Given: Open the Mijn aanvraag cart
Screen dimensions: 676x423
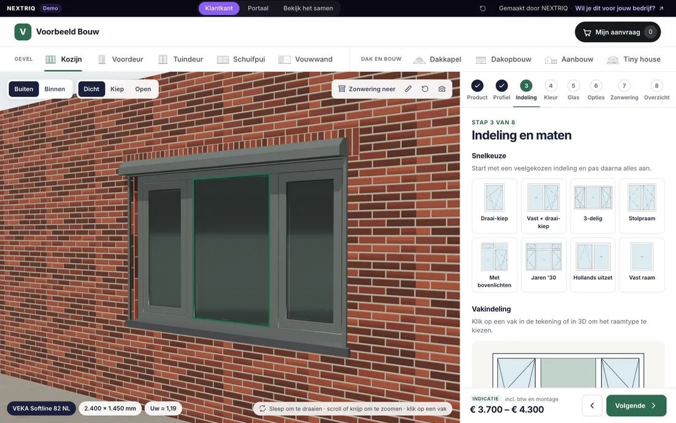Looking at the screenshot, I should [x=618, y=32].
